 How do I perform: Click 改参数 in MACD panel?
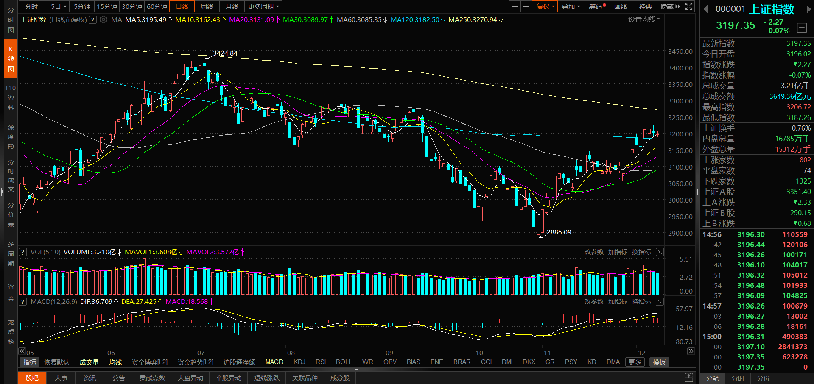click(593, 302)
